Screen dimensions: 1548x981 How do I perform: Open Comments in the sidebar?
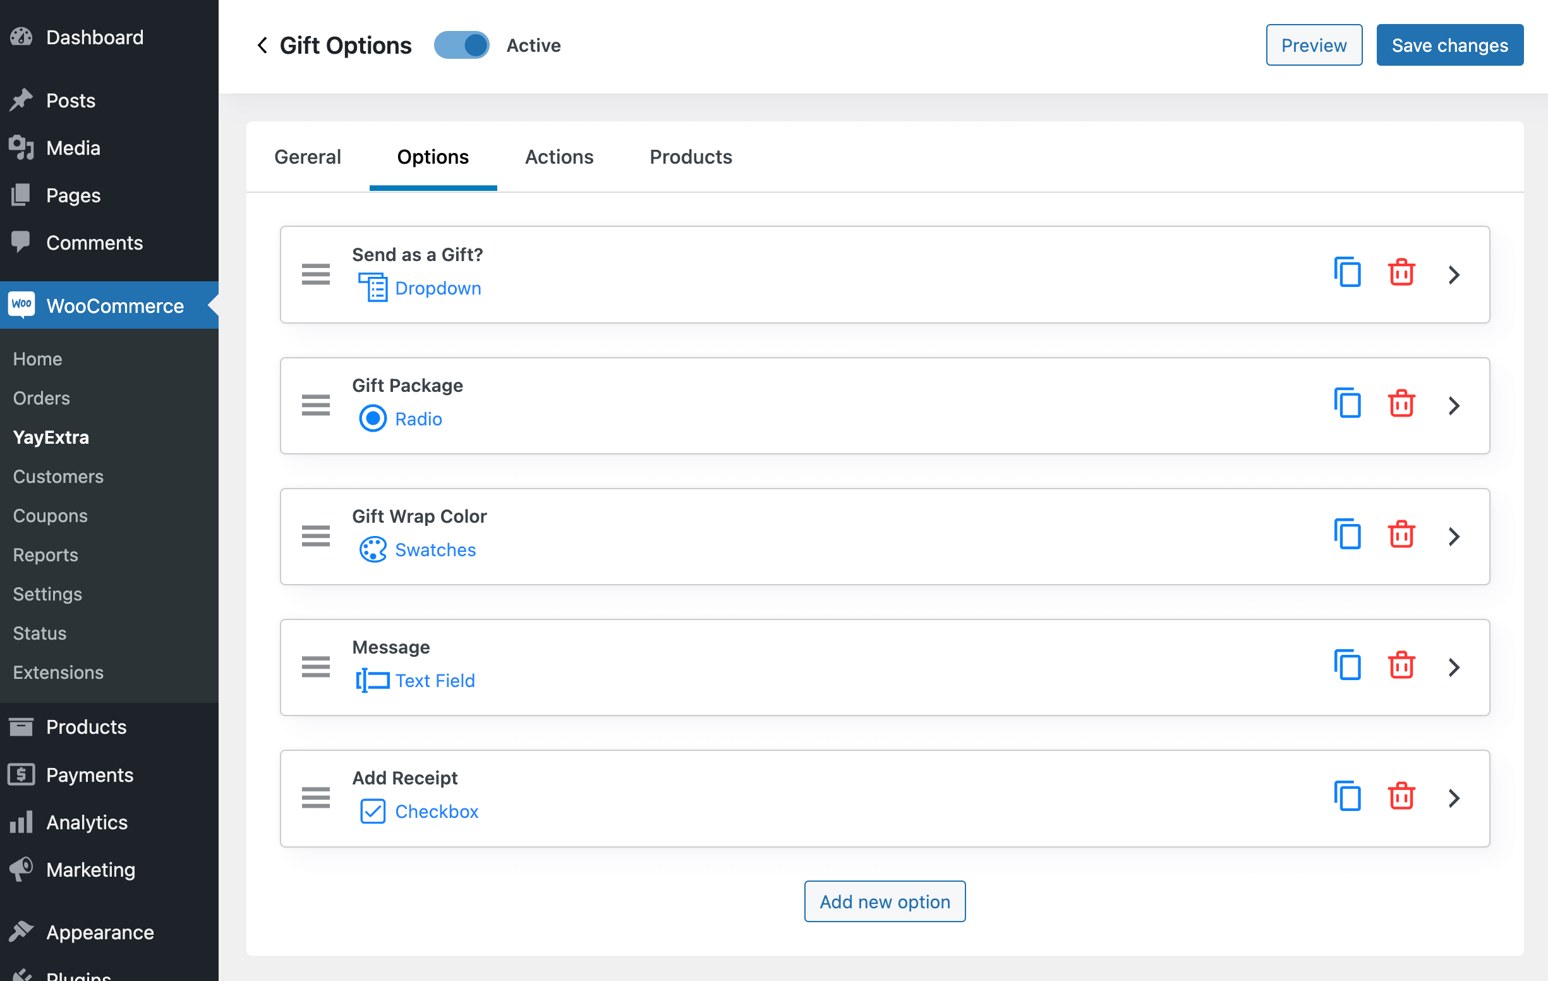click(x=109, y=243)
